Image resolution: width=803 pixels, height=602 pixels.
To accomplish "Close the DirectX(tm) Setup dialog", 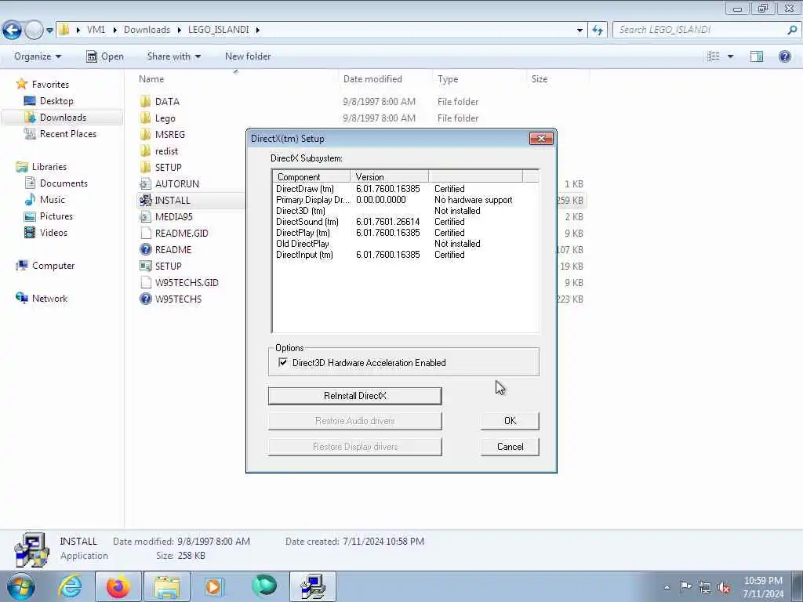I will [x=541, y=139].
